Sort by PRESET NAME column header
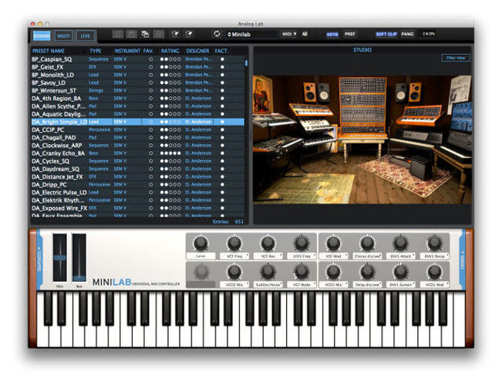This screenshot has height=384, width=502. pos(49,51)
